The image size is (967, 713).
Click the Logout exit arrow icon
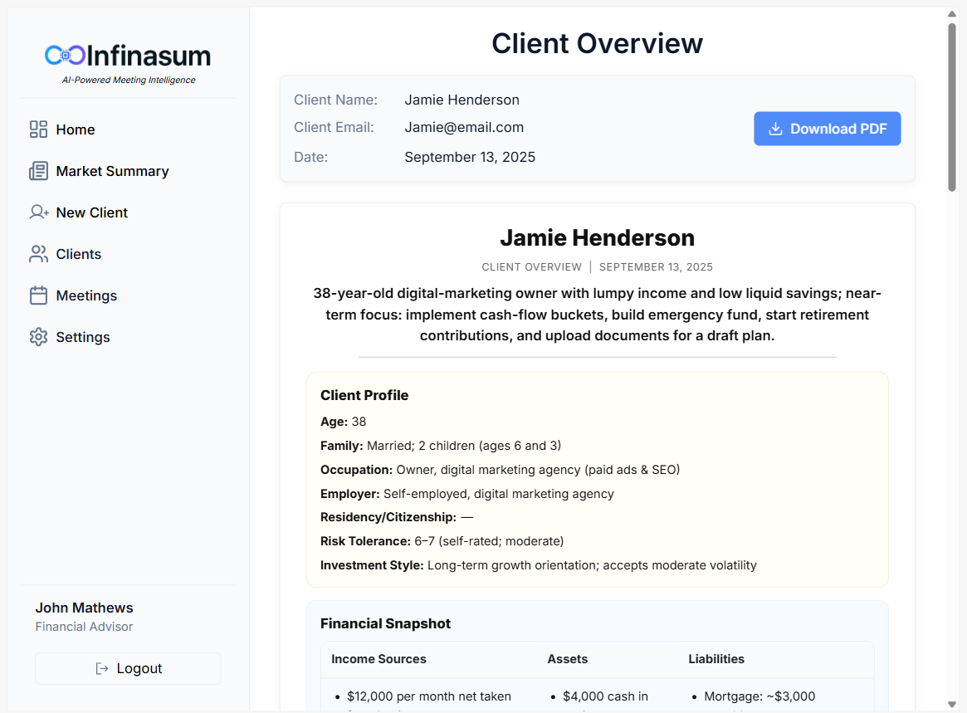102,668
